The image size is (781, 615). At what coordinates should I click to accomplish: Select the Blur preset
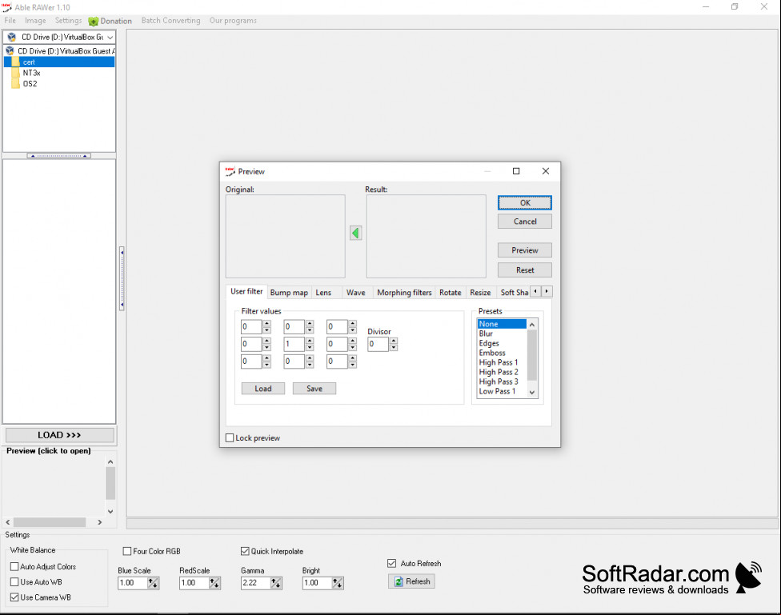pyautogui.click(x=502, y=333)
